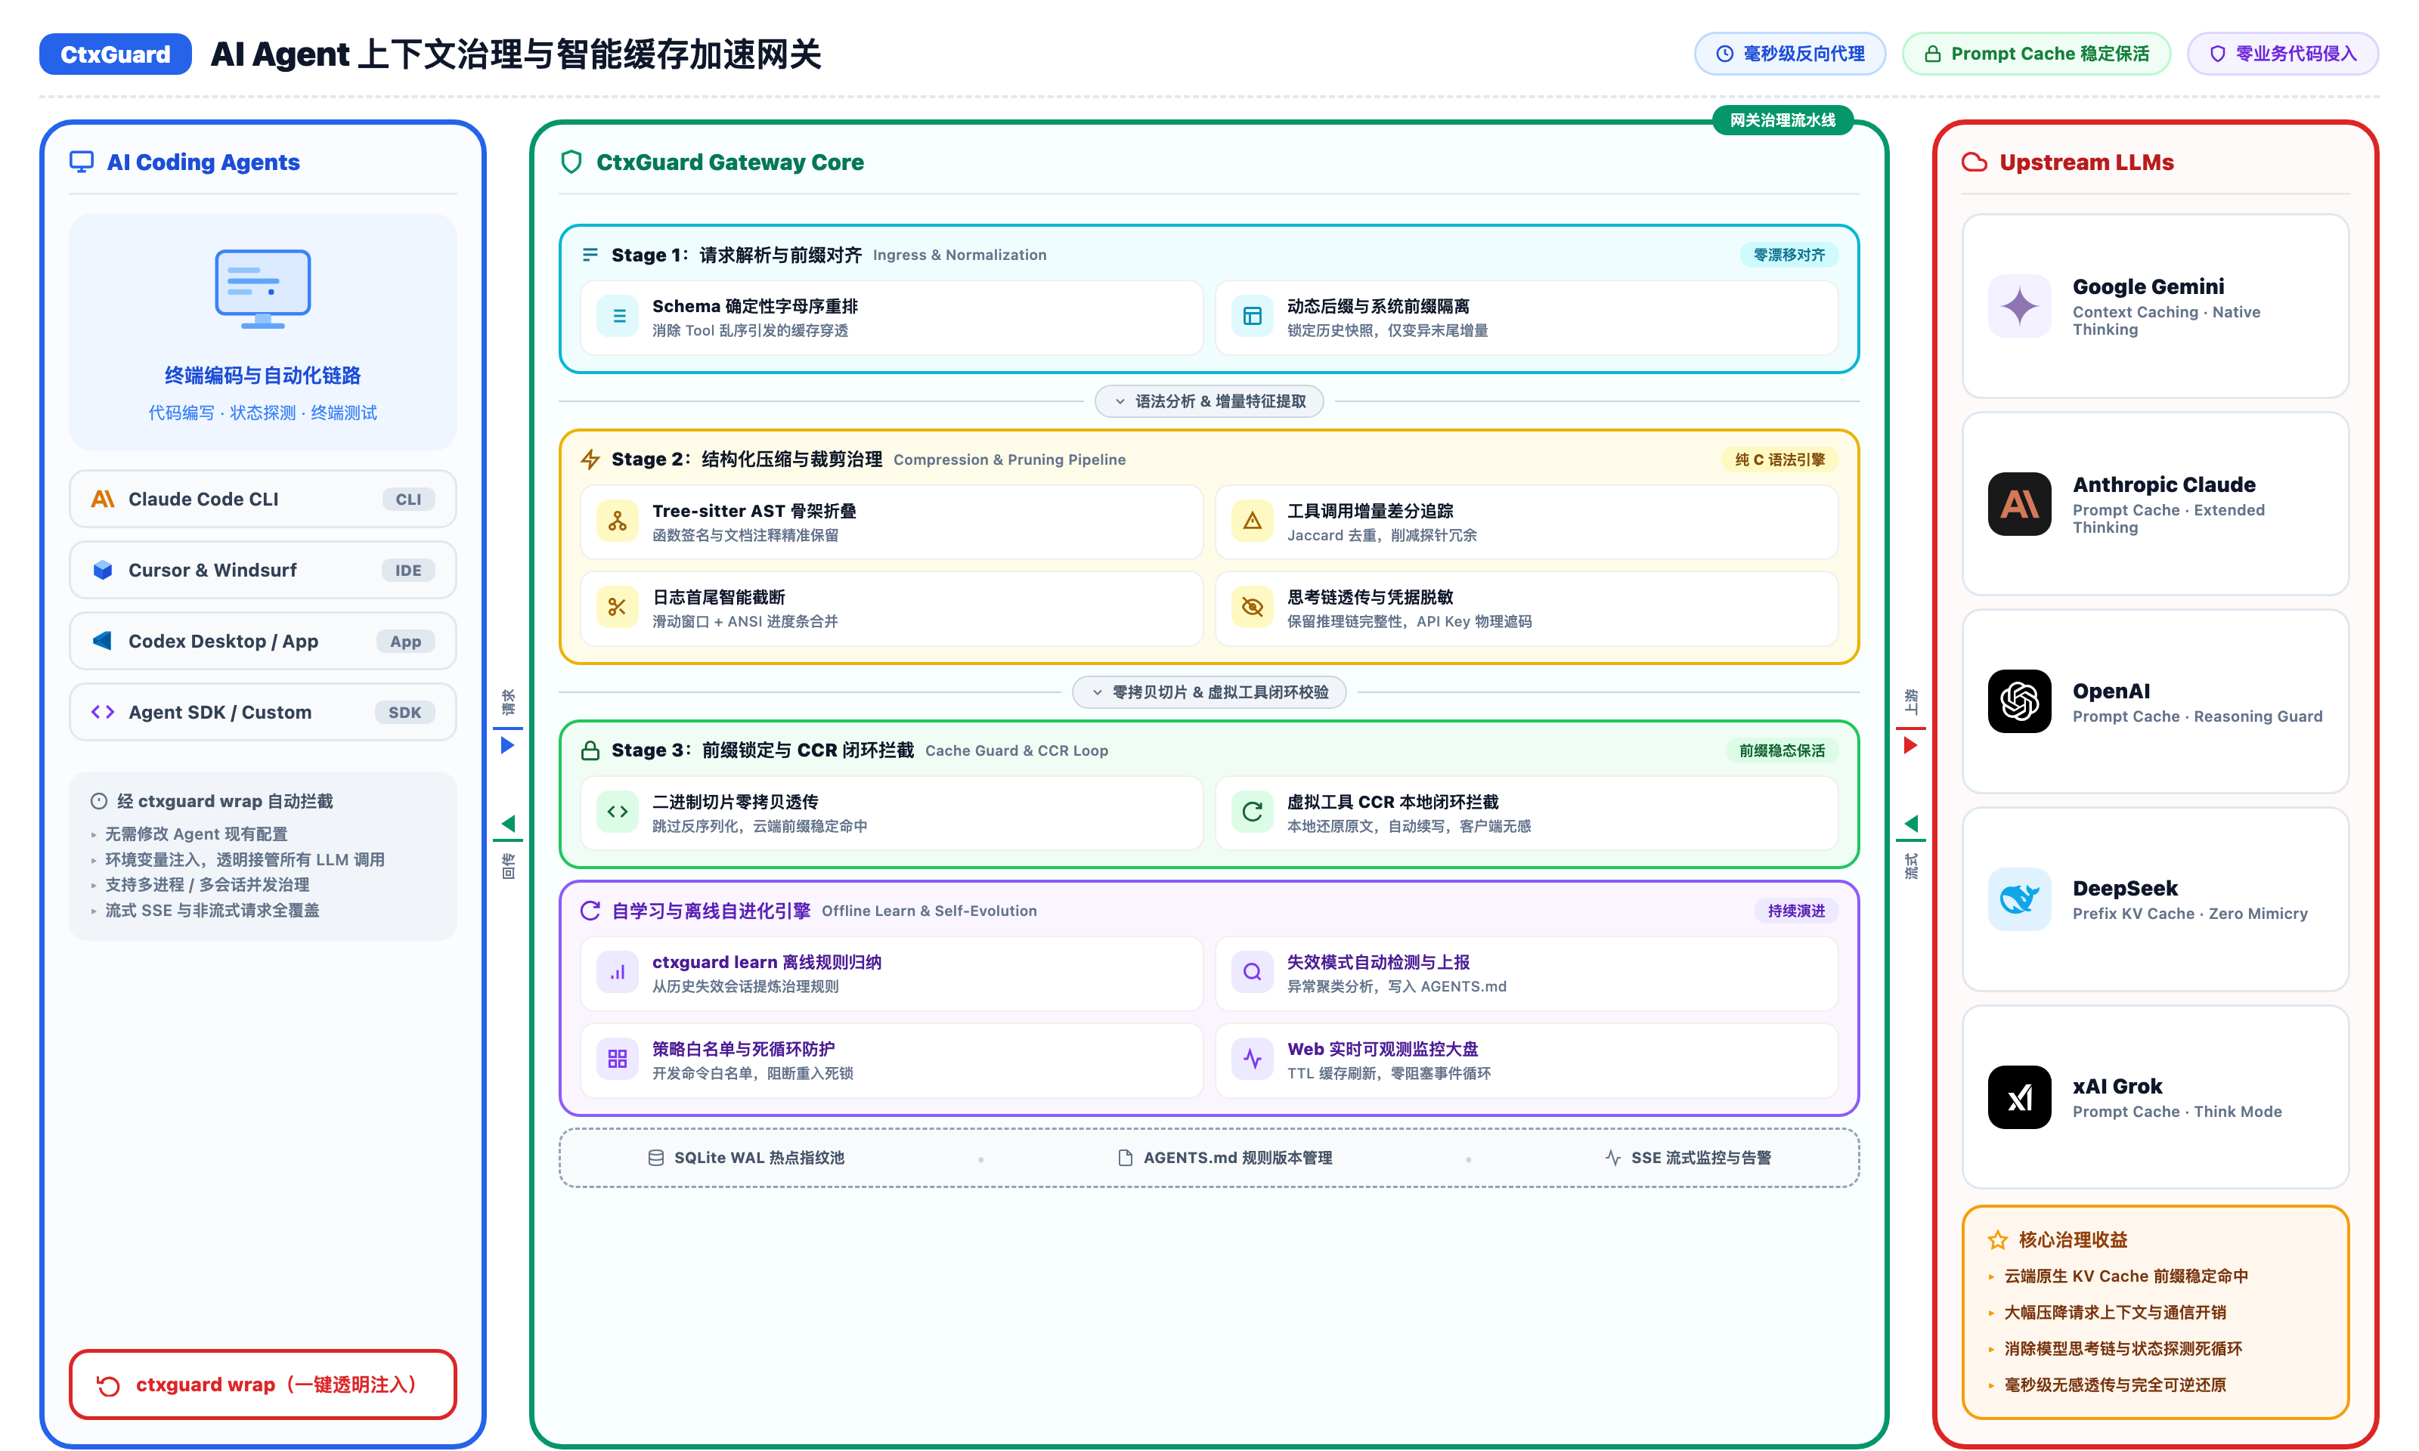Click the blue cube icon for Cursor & Windsurf
Image resolution: width=2419 pixels, height=1451 pixels.
[x=103, y=570]
